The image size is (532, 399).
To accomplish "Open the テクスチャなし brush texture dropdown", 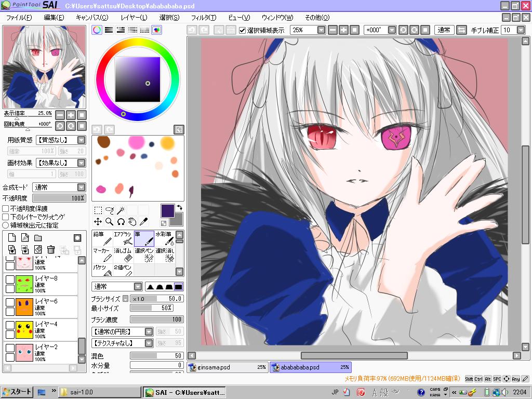I will pyautogui.click(x=149, y=343).
